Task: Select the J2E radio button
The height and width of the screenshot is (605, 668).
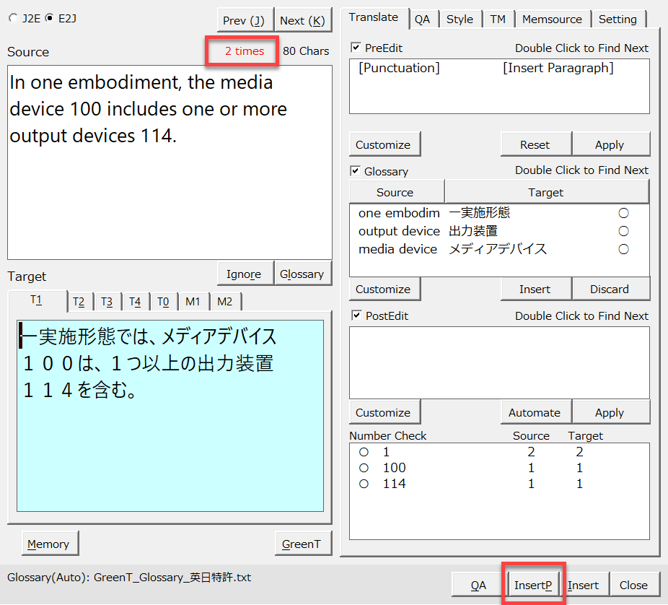Action: (14, 19)
